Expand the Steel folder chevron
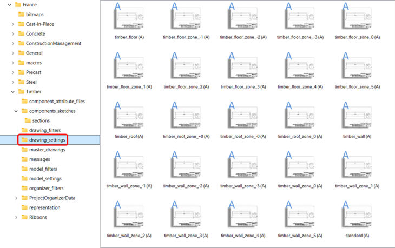Image resolution: width=395 pixels, height=248 pixels. [13, 82]
